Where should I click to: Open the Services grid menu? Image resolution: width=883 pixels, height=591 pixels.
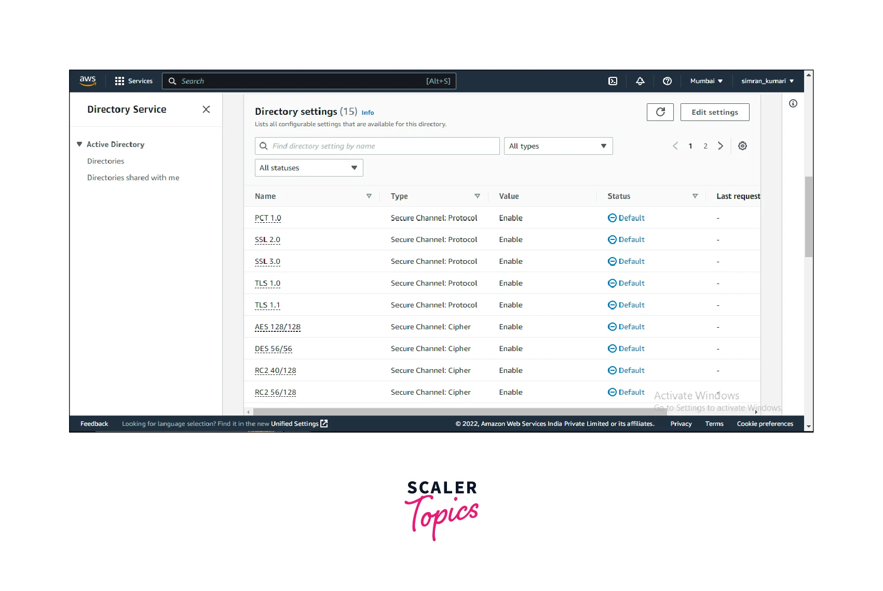[x=133, y=81]
